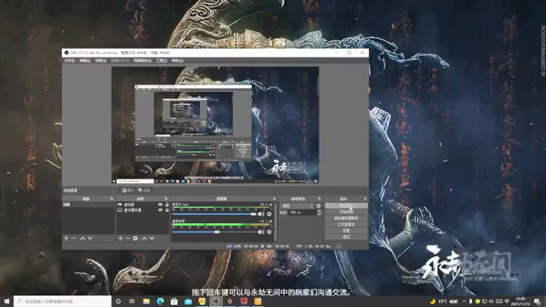Viewport: 546px width, 307px height.
Task: Move source down with down arrow
Action: (152, 238)
